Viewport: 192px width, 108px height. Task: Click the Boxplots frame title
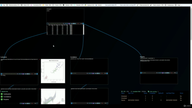(142, 57)
